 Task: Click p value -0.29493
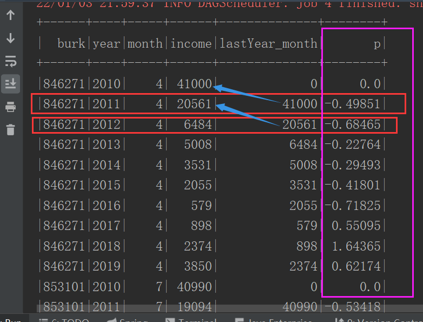tap(352, 165)
